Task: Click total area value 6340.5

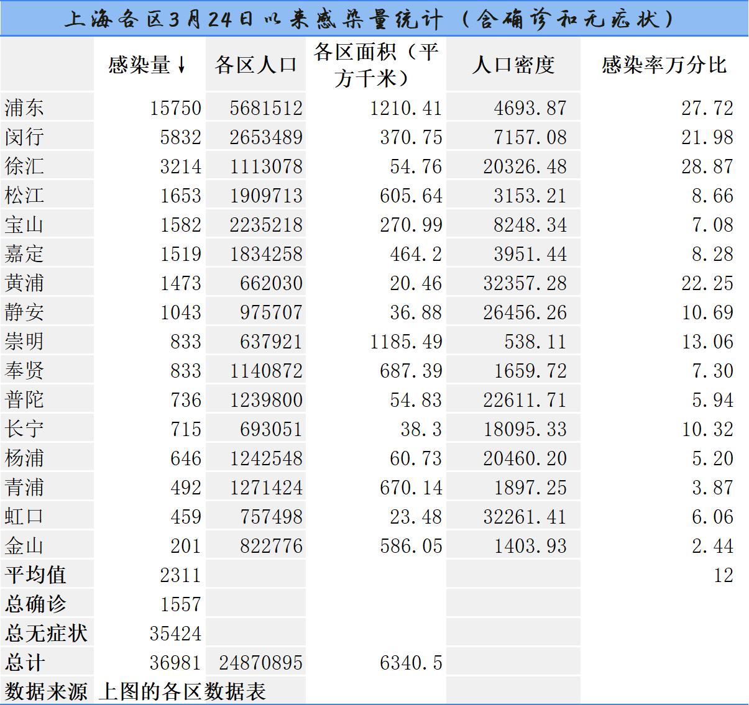Action: [411, 663]
